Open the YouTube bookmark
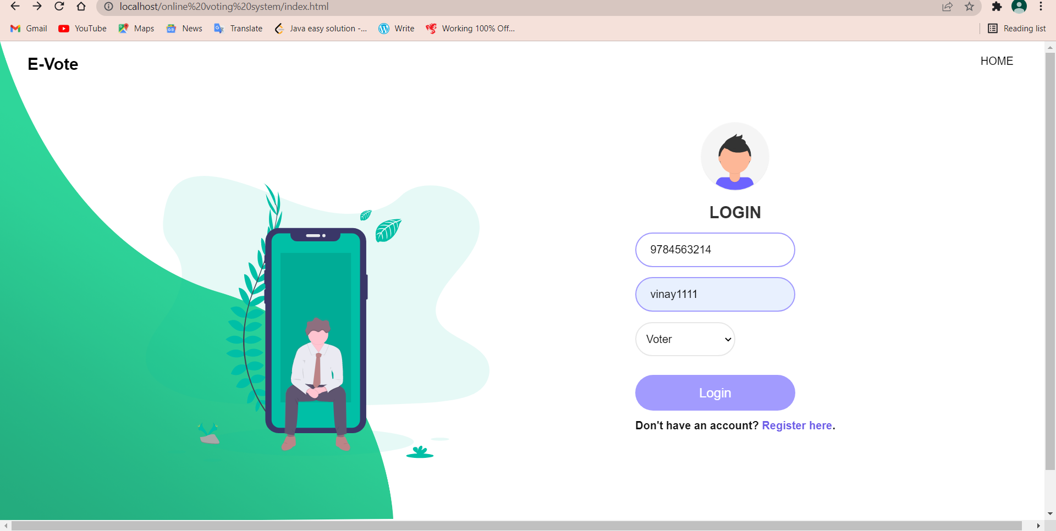Image resolution: width=1056 pixels, height=531 pixels. [x=81, y=29]
